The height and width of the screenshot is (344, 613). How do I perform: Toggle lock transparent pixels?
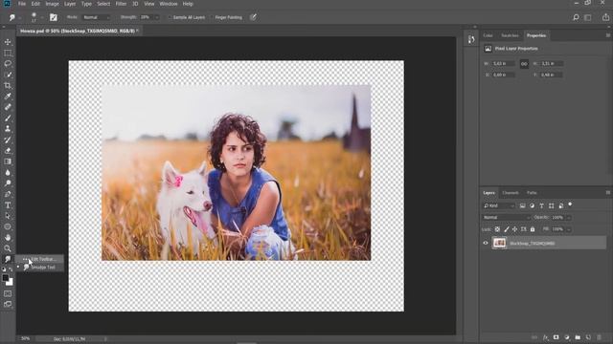[497, 229]
